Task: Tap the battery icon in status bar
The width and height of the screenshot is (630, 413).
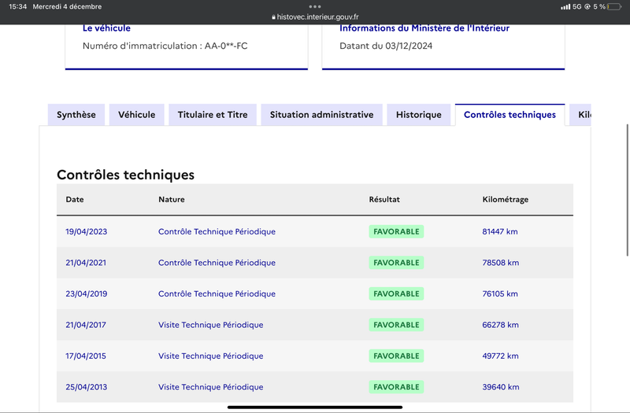Action: 614,6
